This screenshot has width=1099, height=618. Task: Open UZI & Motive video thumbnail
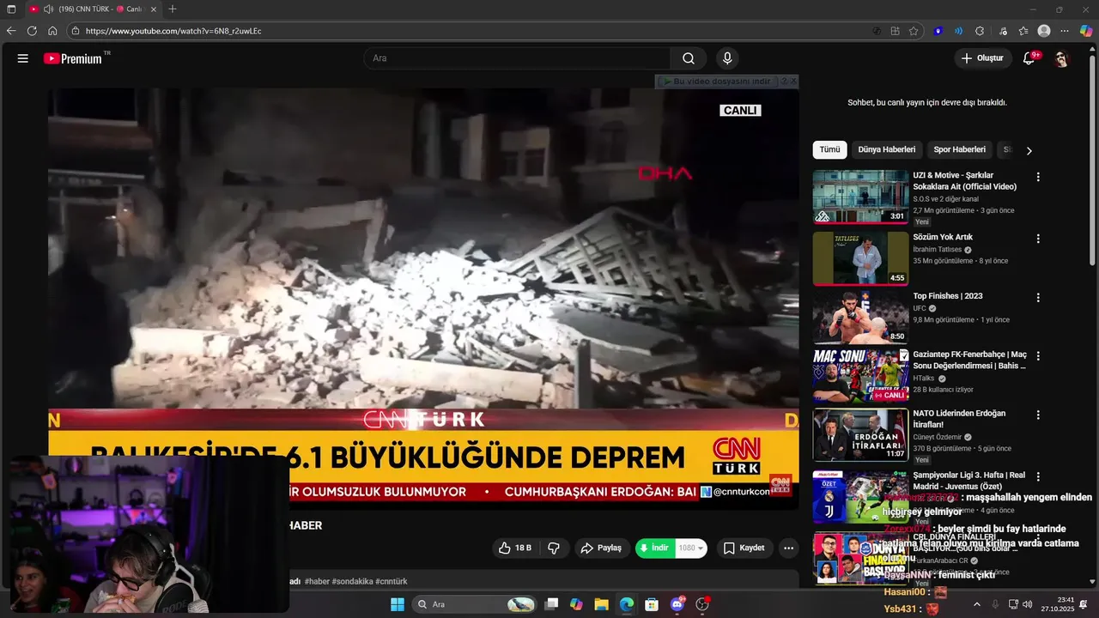click(860, 197)
